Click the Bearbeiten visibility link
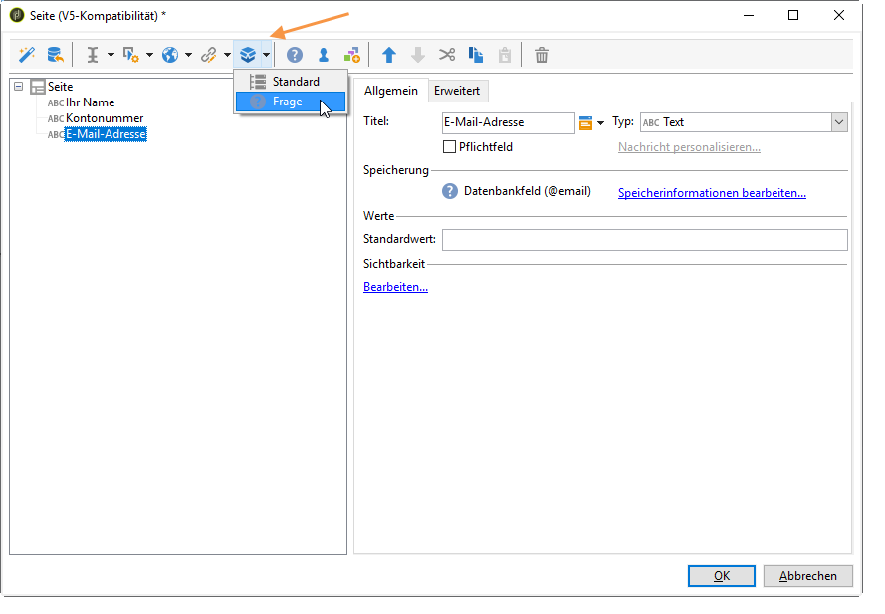Screen dimensions: 885x614 [395, 287]
